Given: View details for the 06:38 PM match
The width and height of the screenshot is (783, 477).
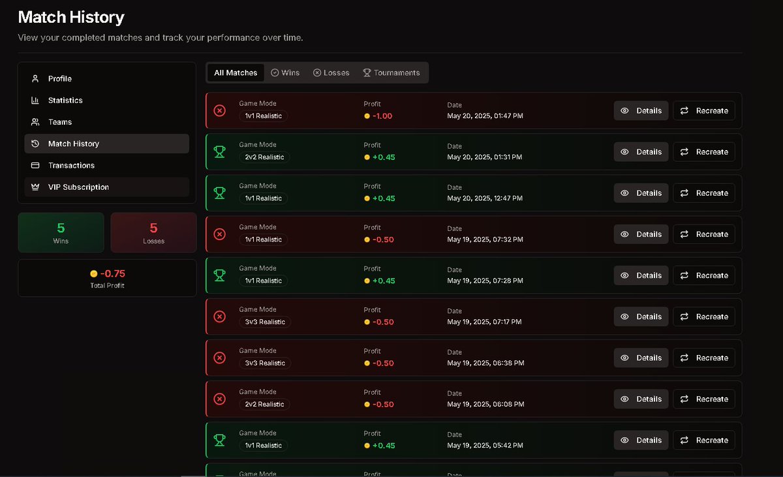Looking at the screenshot, I should (x=641, y=358).
